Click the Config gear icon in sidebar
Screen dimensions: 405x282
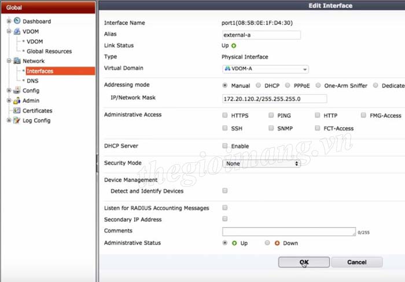17,90
